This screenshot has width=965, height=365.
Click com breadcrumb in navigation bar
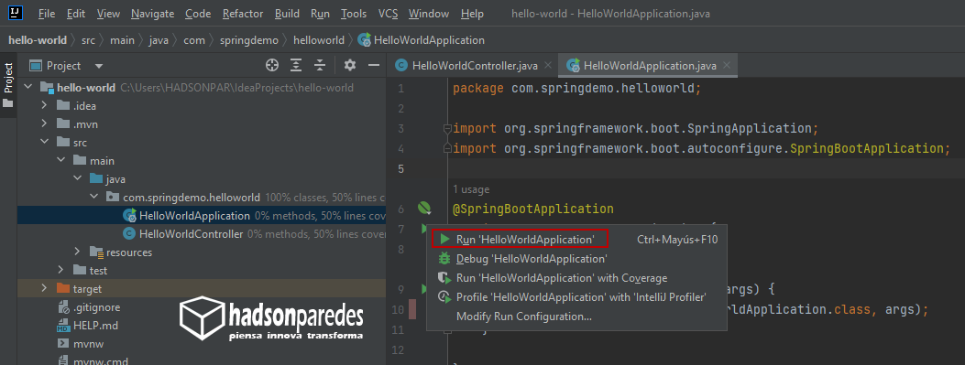coord(194,40)
